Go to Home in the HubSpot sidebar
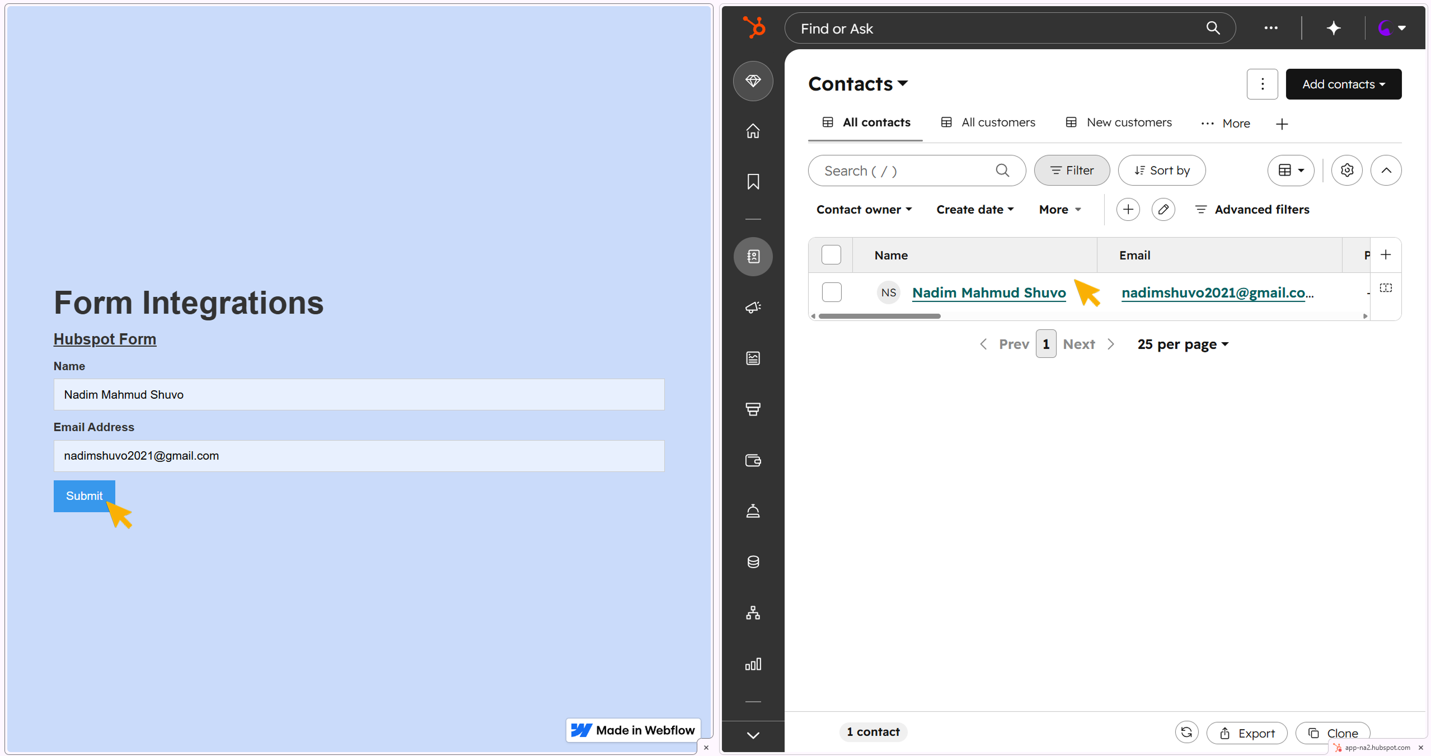This screenshot has width=1431, height=756. [x=753, y=130]
